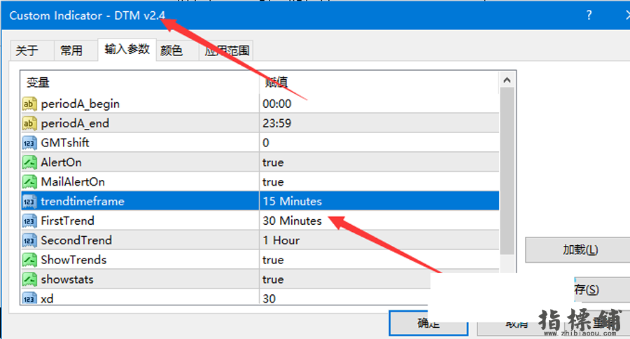
Task: Click the icon beside periodA_begin
Action: (29, 104)
